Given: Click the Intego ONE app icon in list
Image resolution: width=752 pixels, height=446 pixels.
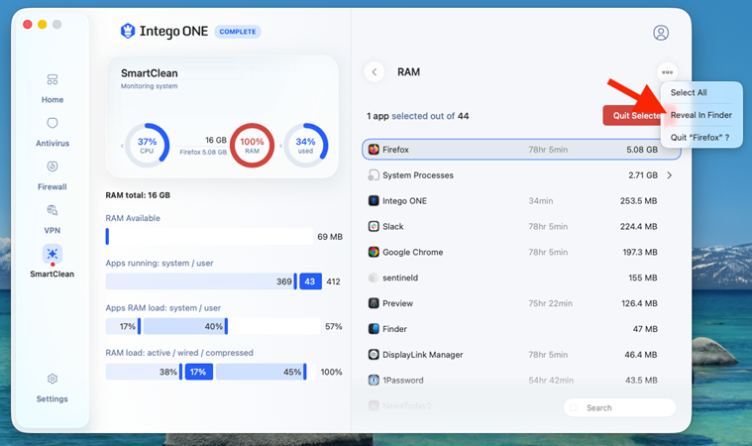Looking at the screenshot, I should (374, 201).
